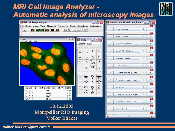Open Options menu in Tools window
Viewport: 175px width, 131px height.
(81, 44)
